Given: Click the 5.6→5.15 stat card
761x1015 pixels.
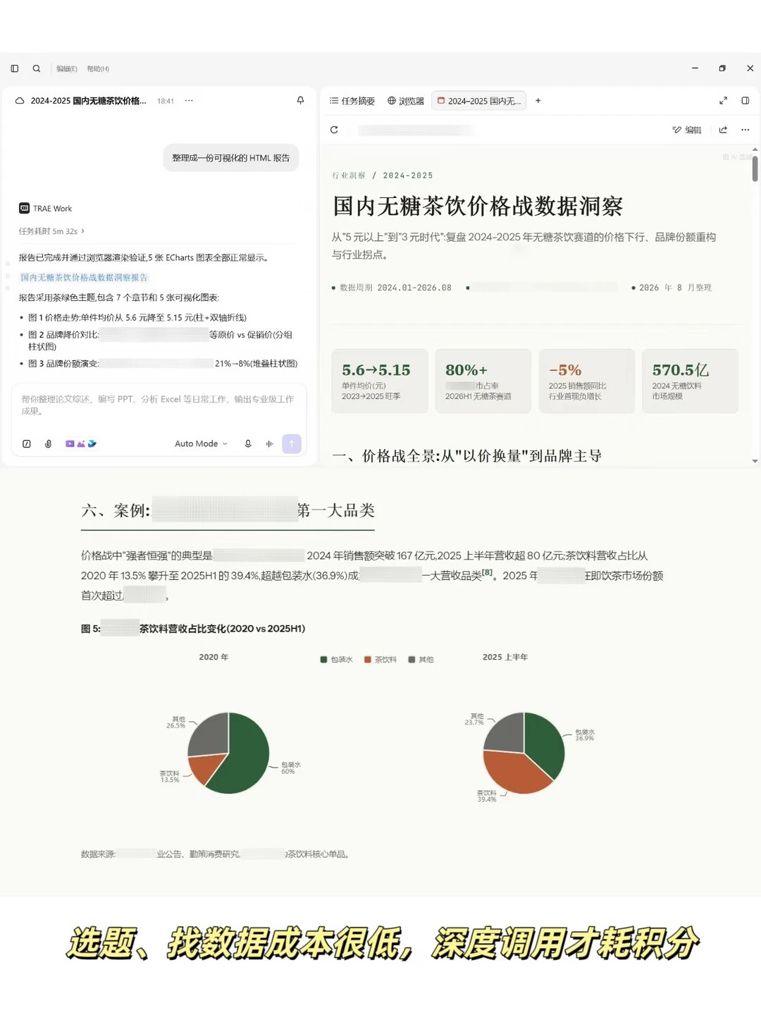Looking at the screenshot, I should point(380,381).
